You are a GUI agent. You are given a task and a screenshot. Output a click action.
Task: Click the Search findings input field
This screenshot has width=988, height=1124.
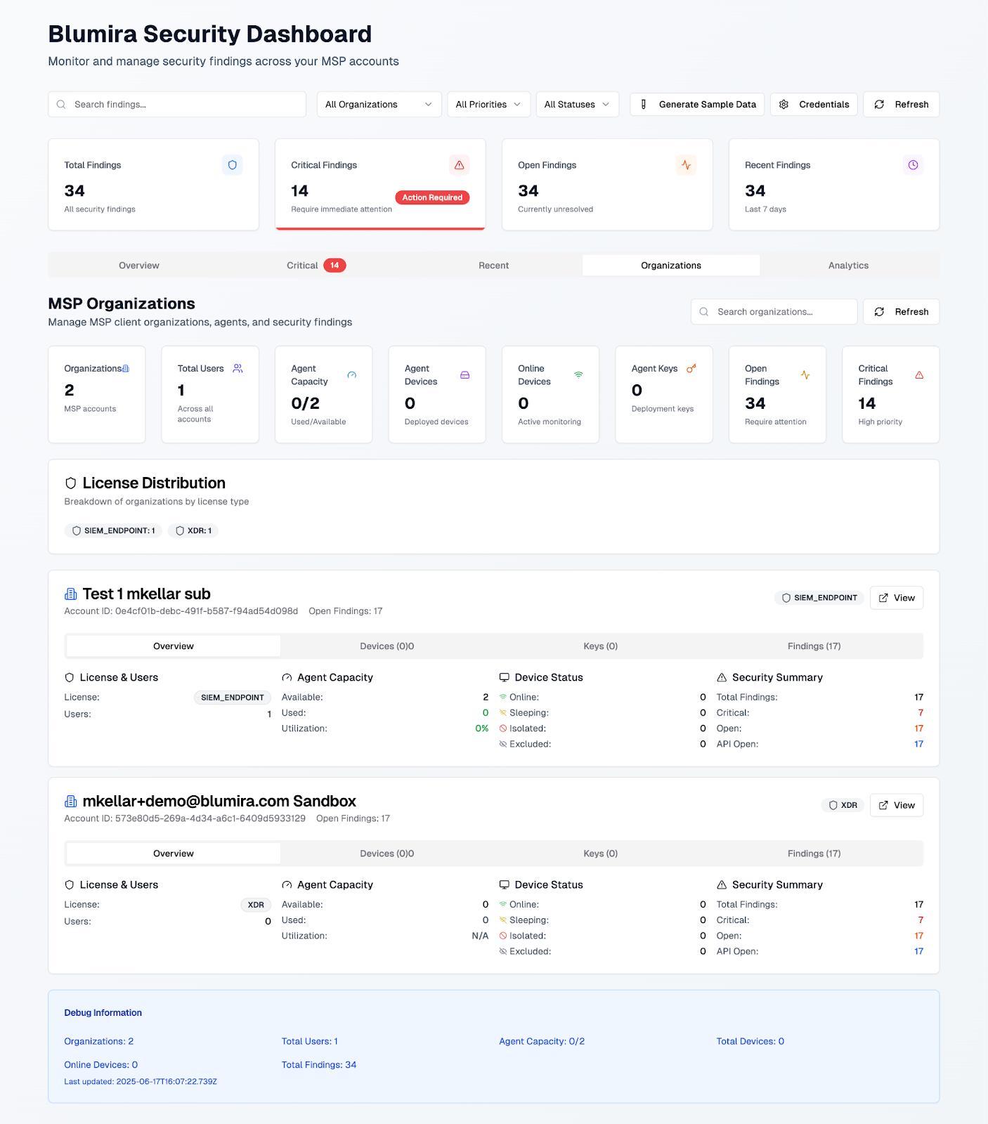(x=177, y=105)
